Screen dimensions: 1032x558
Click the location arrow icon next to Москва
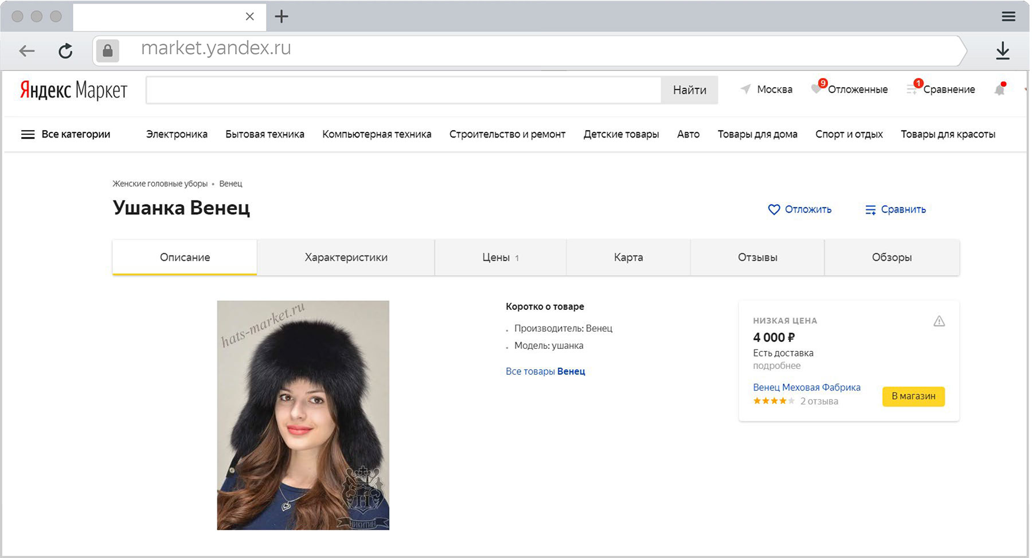click(x=745, y=89)
